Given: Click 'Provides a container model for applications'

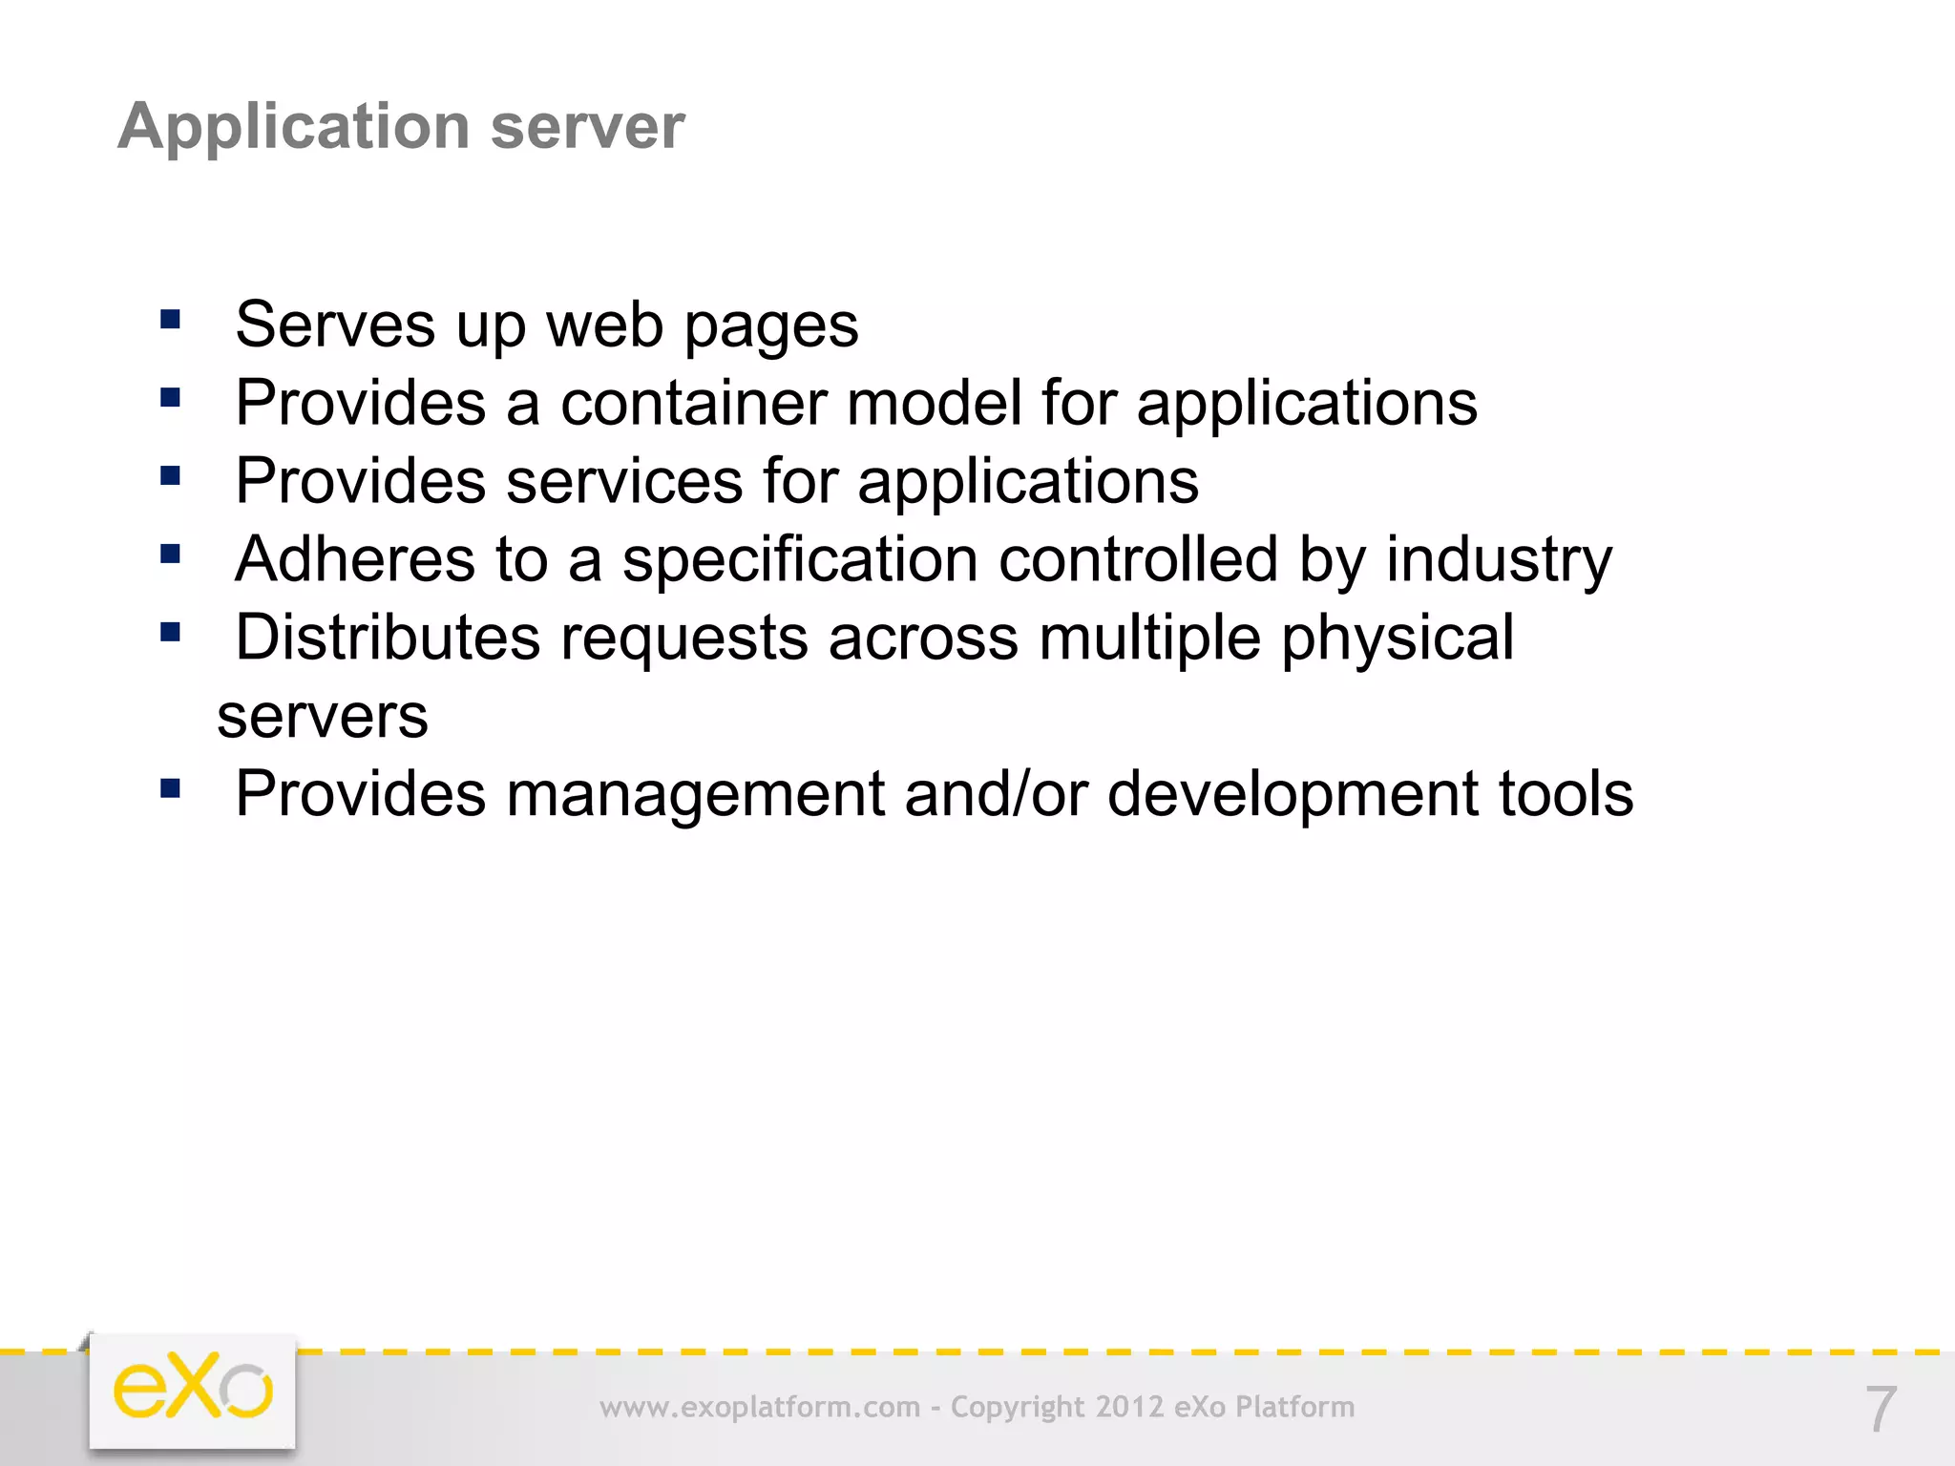Looking at the screenshot, I should click(x=856, y=404).
